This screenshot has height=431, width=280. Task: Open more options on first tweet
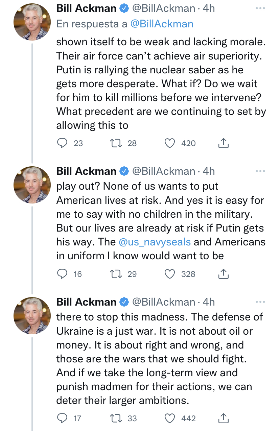(260, 8)
